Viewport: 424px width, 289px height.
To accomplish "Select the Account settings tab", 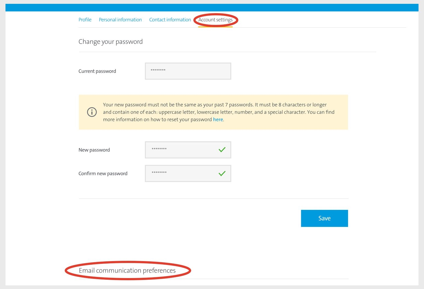I will coord(215,20).
